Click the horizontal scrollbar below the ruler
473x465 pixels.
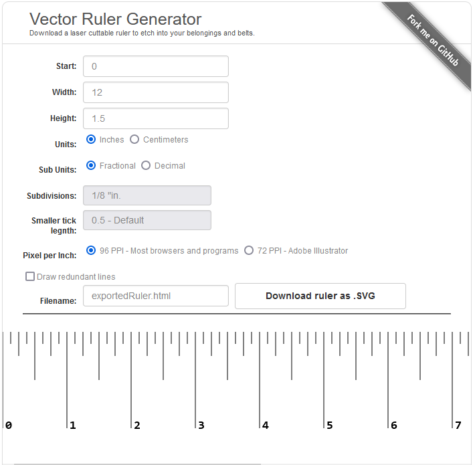[137, 463]
